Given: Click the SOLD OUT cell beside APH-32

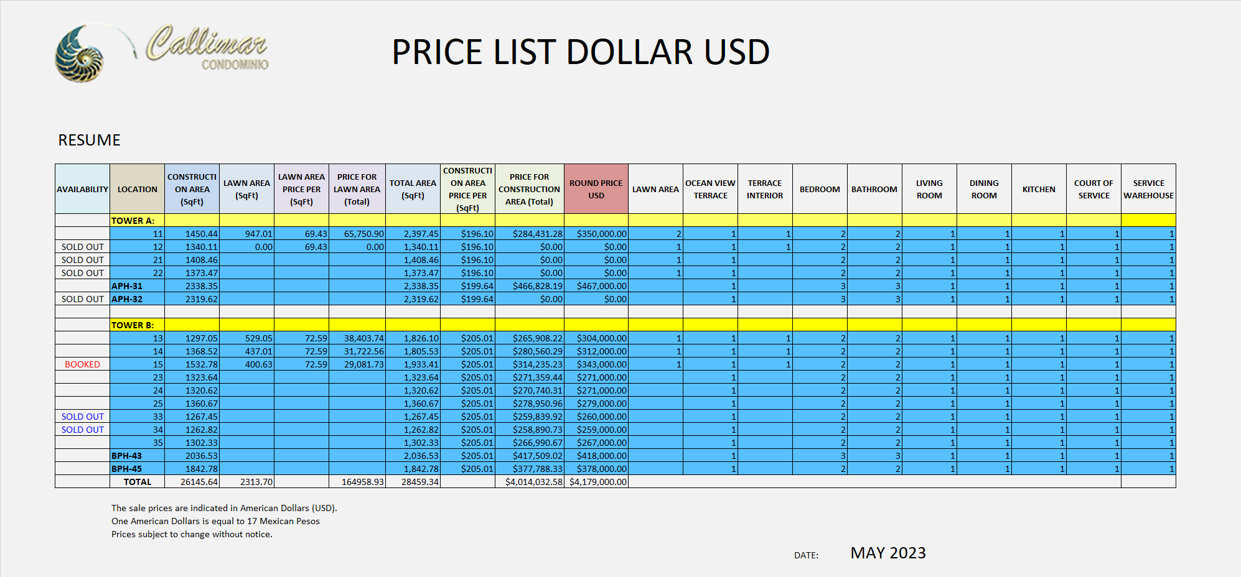Looking at the screenshot, I should (x=82, y=299).
